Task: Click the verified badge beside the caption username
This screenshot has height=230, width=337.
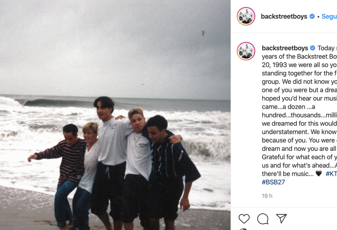Action: [313, 48]
